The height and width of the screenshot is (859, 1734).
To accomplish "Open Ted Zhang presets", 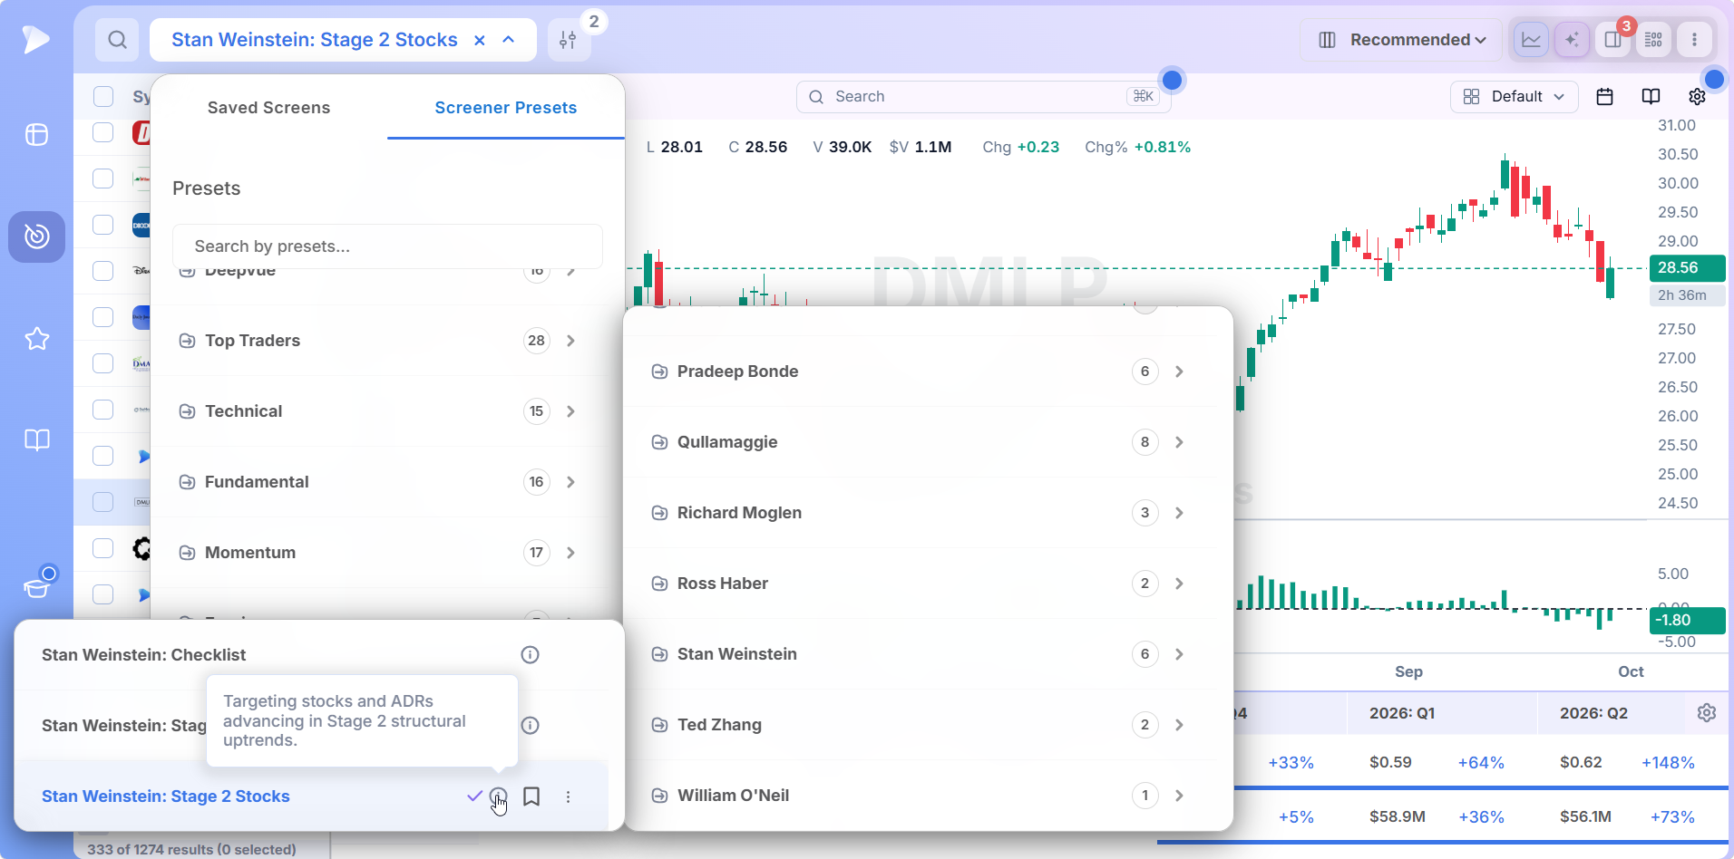I will point(922,725).
